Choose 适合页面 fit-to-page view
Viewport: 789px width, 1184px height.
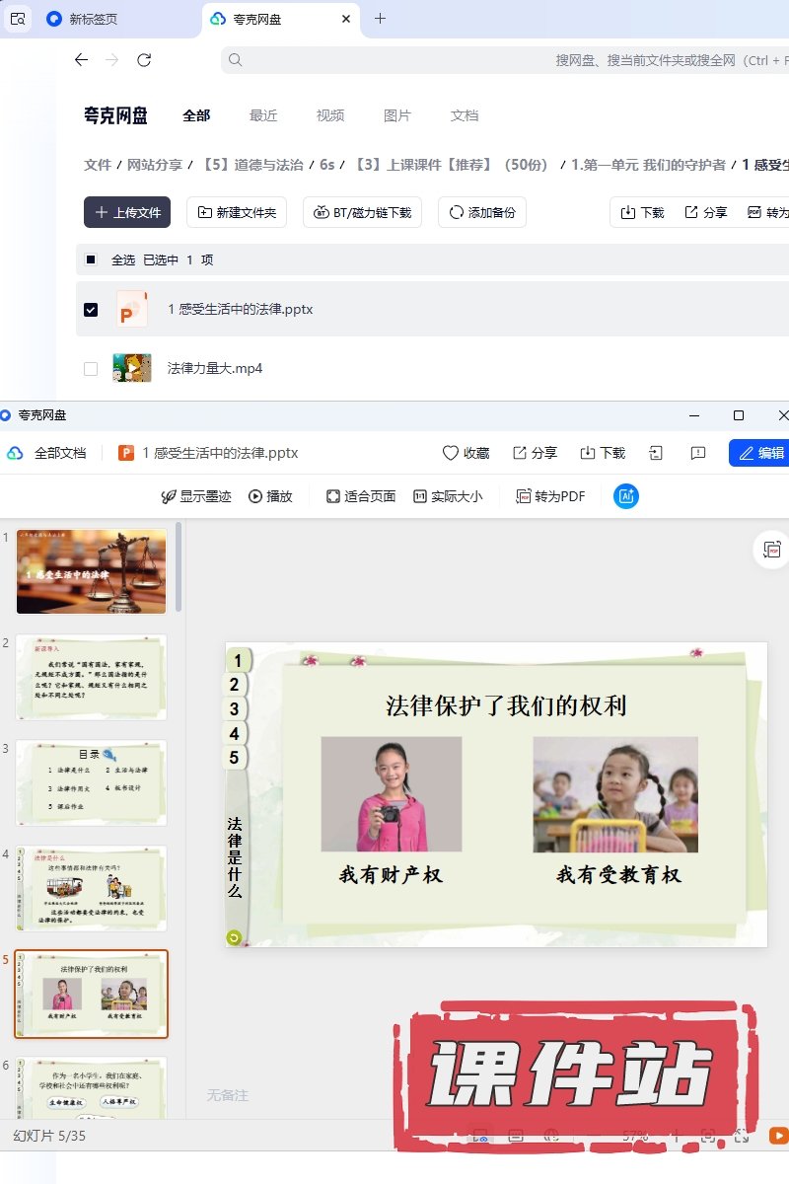point(361,496)
